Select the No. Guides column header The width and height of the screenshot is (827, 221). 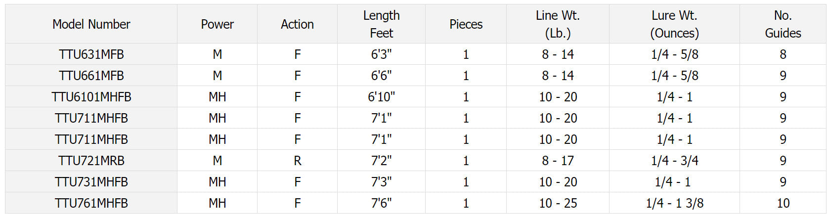tap(783, 24)
